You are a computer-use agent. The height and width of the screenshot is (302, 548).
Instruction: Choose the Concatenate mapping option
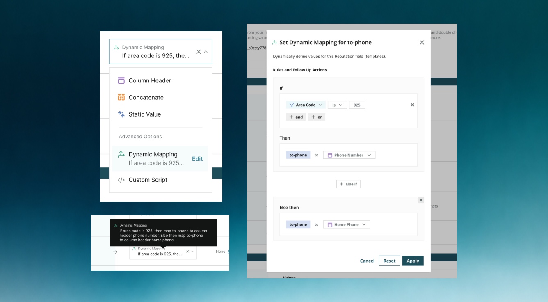160,97
